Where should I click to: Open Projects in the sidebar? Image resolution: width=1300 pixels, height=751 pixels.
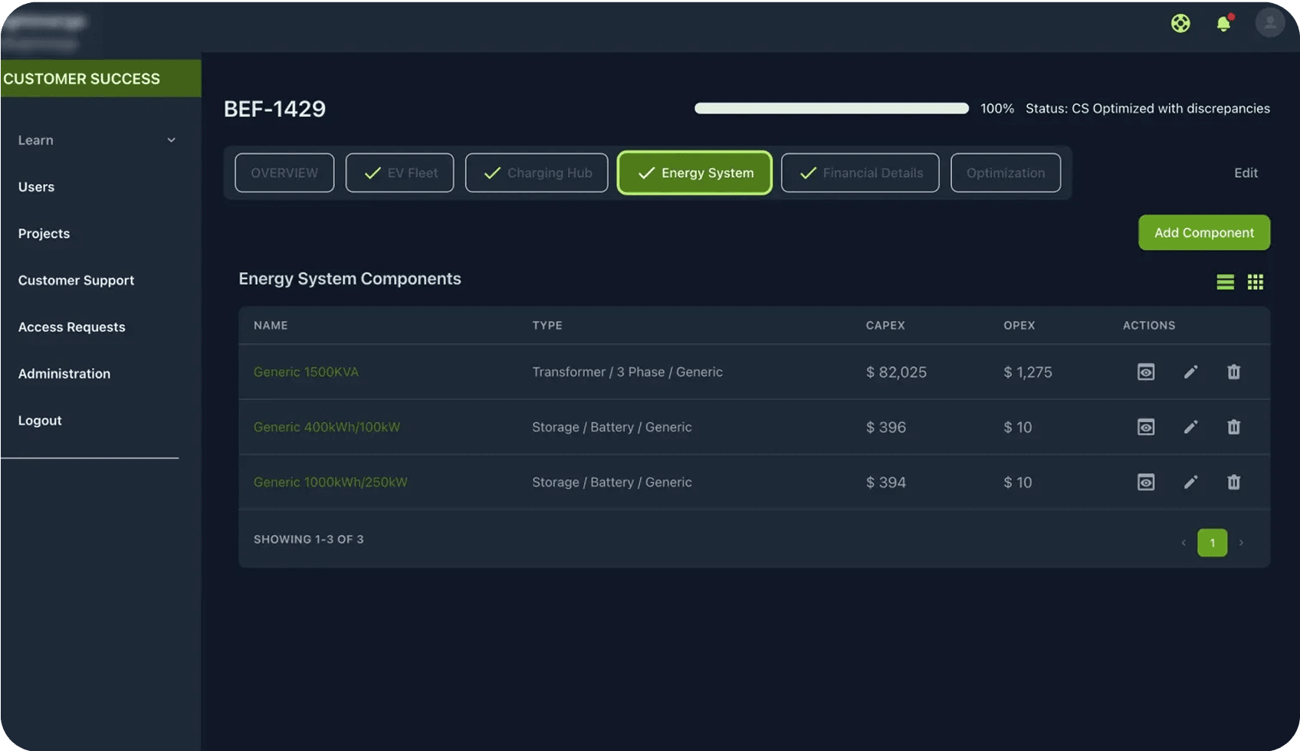tap(44, 234)
